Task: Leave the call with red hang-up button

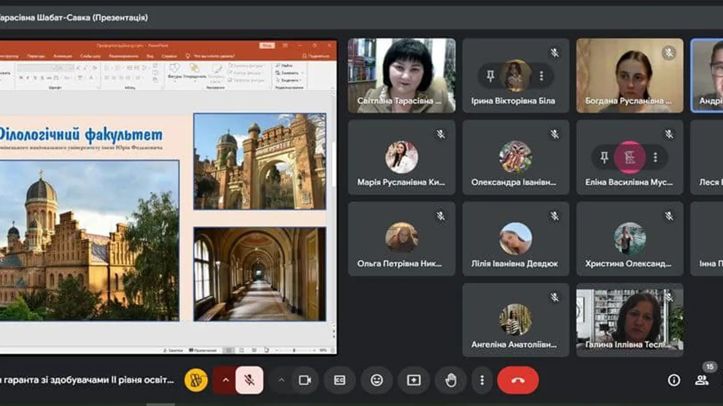Action: tap(518, 380)
